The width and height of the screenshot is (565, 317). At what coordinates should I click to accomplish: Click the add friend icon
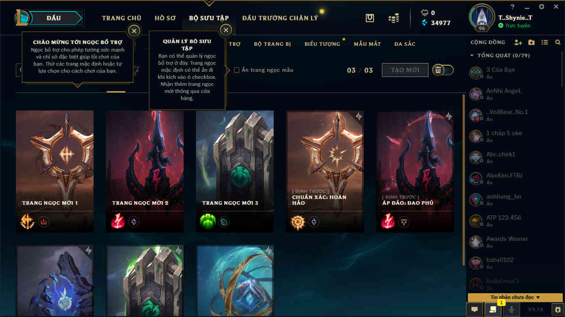[x=518, y=42]
